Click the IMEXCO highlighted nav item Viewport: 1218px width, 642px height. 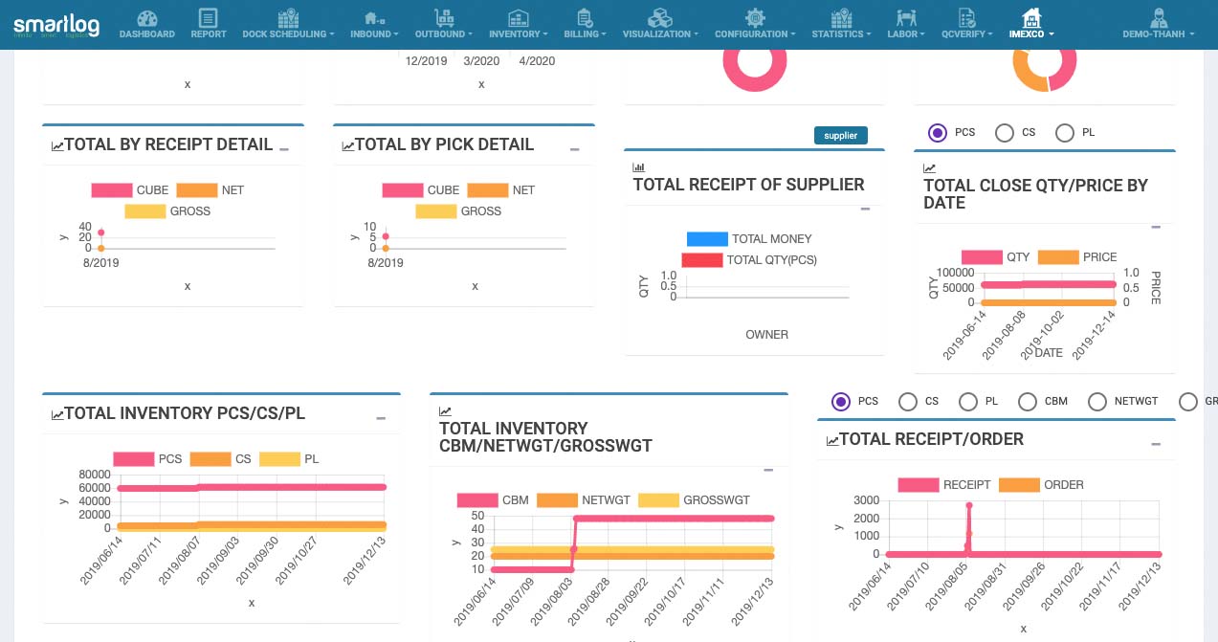coord(1030,19)
